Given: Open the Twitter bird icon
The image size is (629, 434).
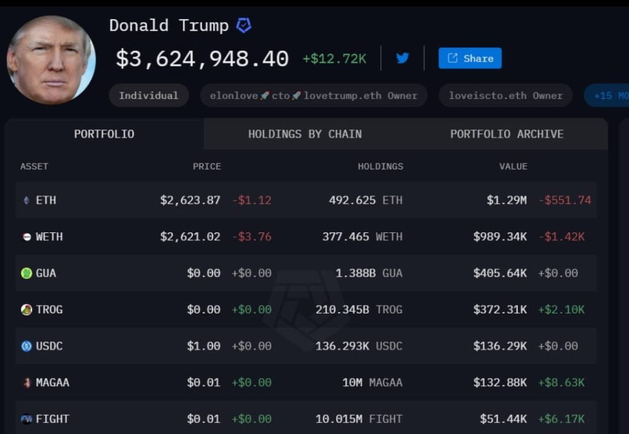Looking at the screenshot, I should [402, 58].
